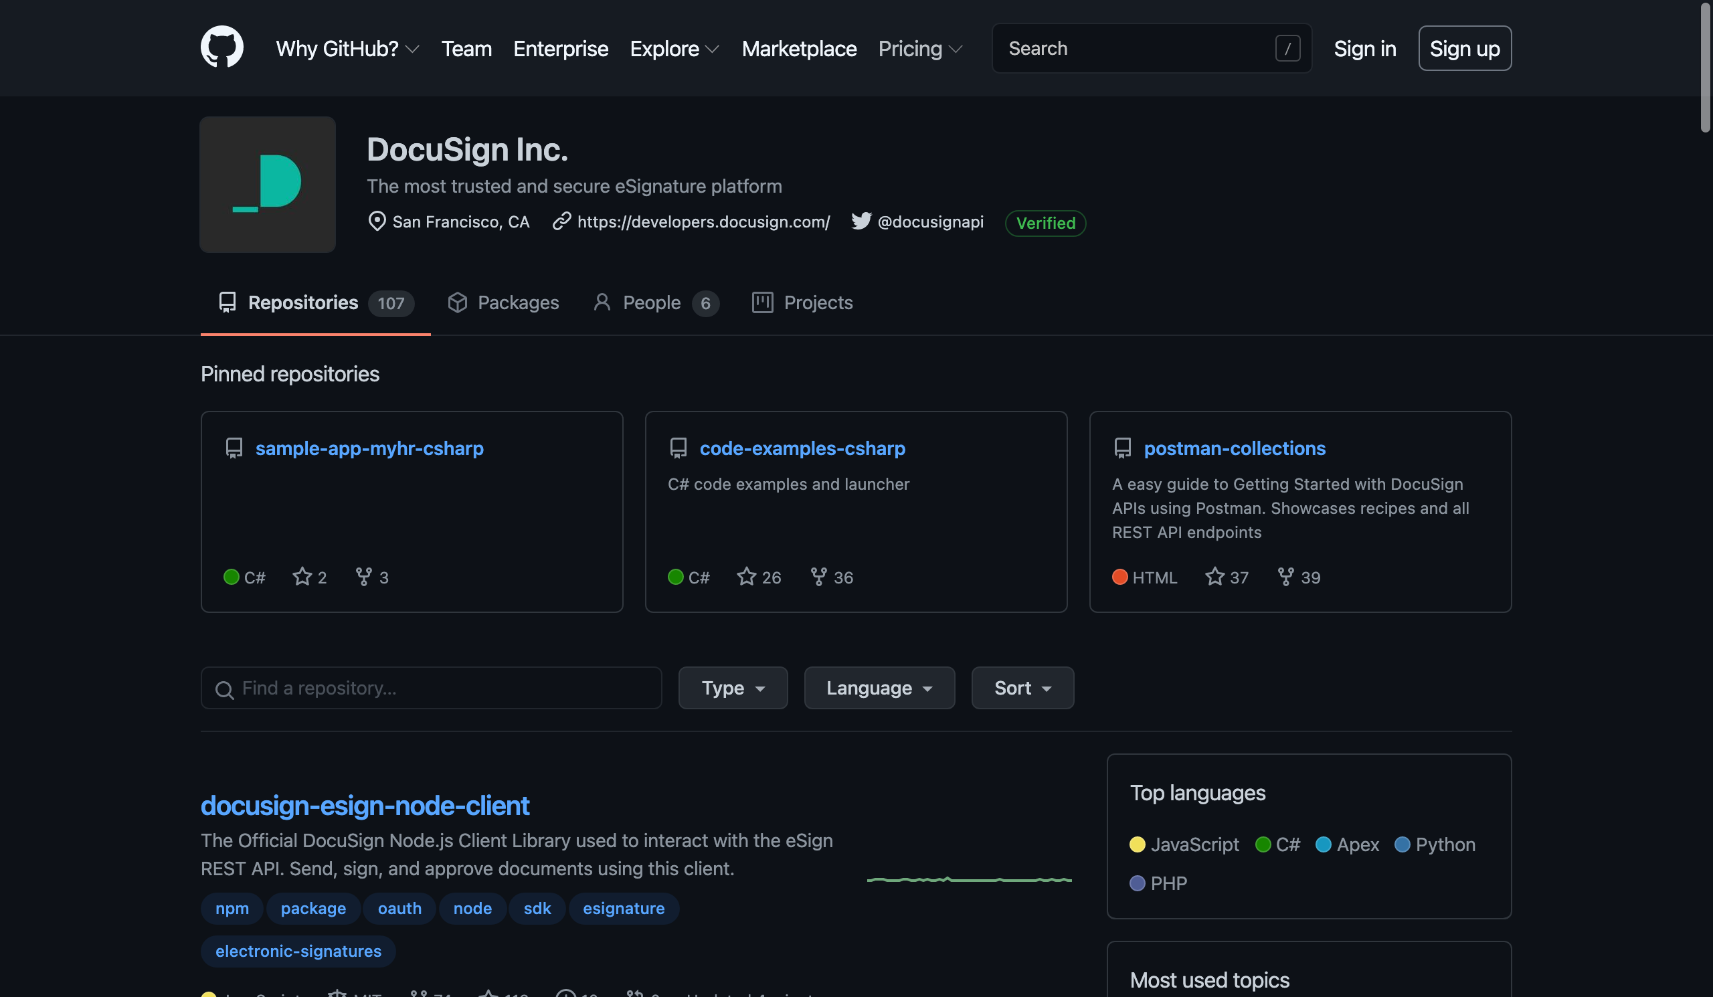This screenshot has height=997, width=1713.
Task: Click the slash shortcut icon in Search
Action: (x=1287, y=48)
